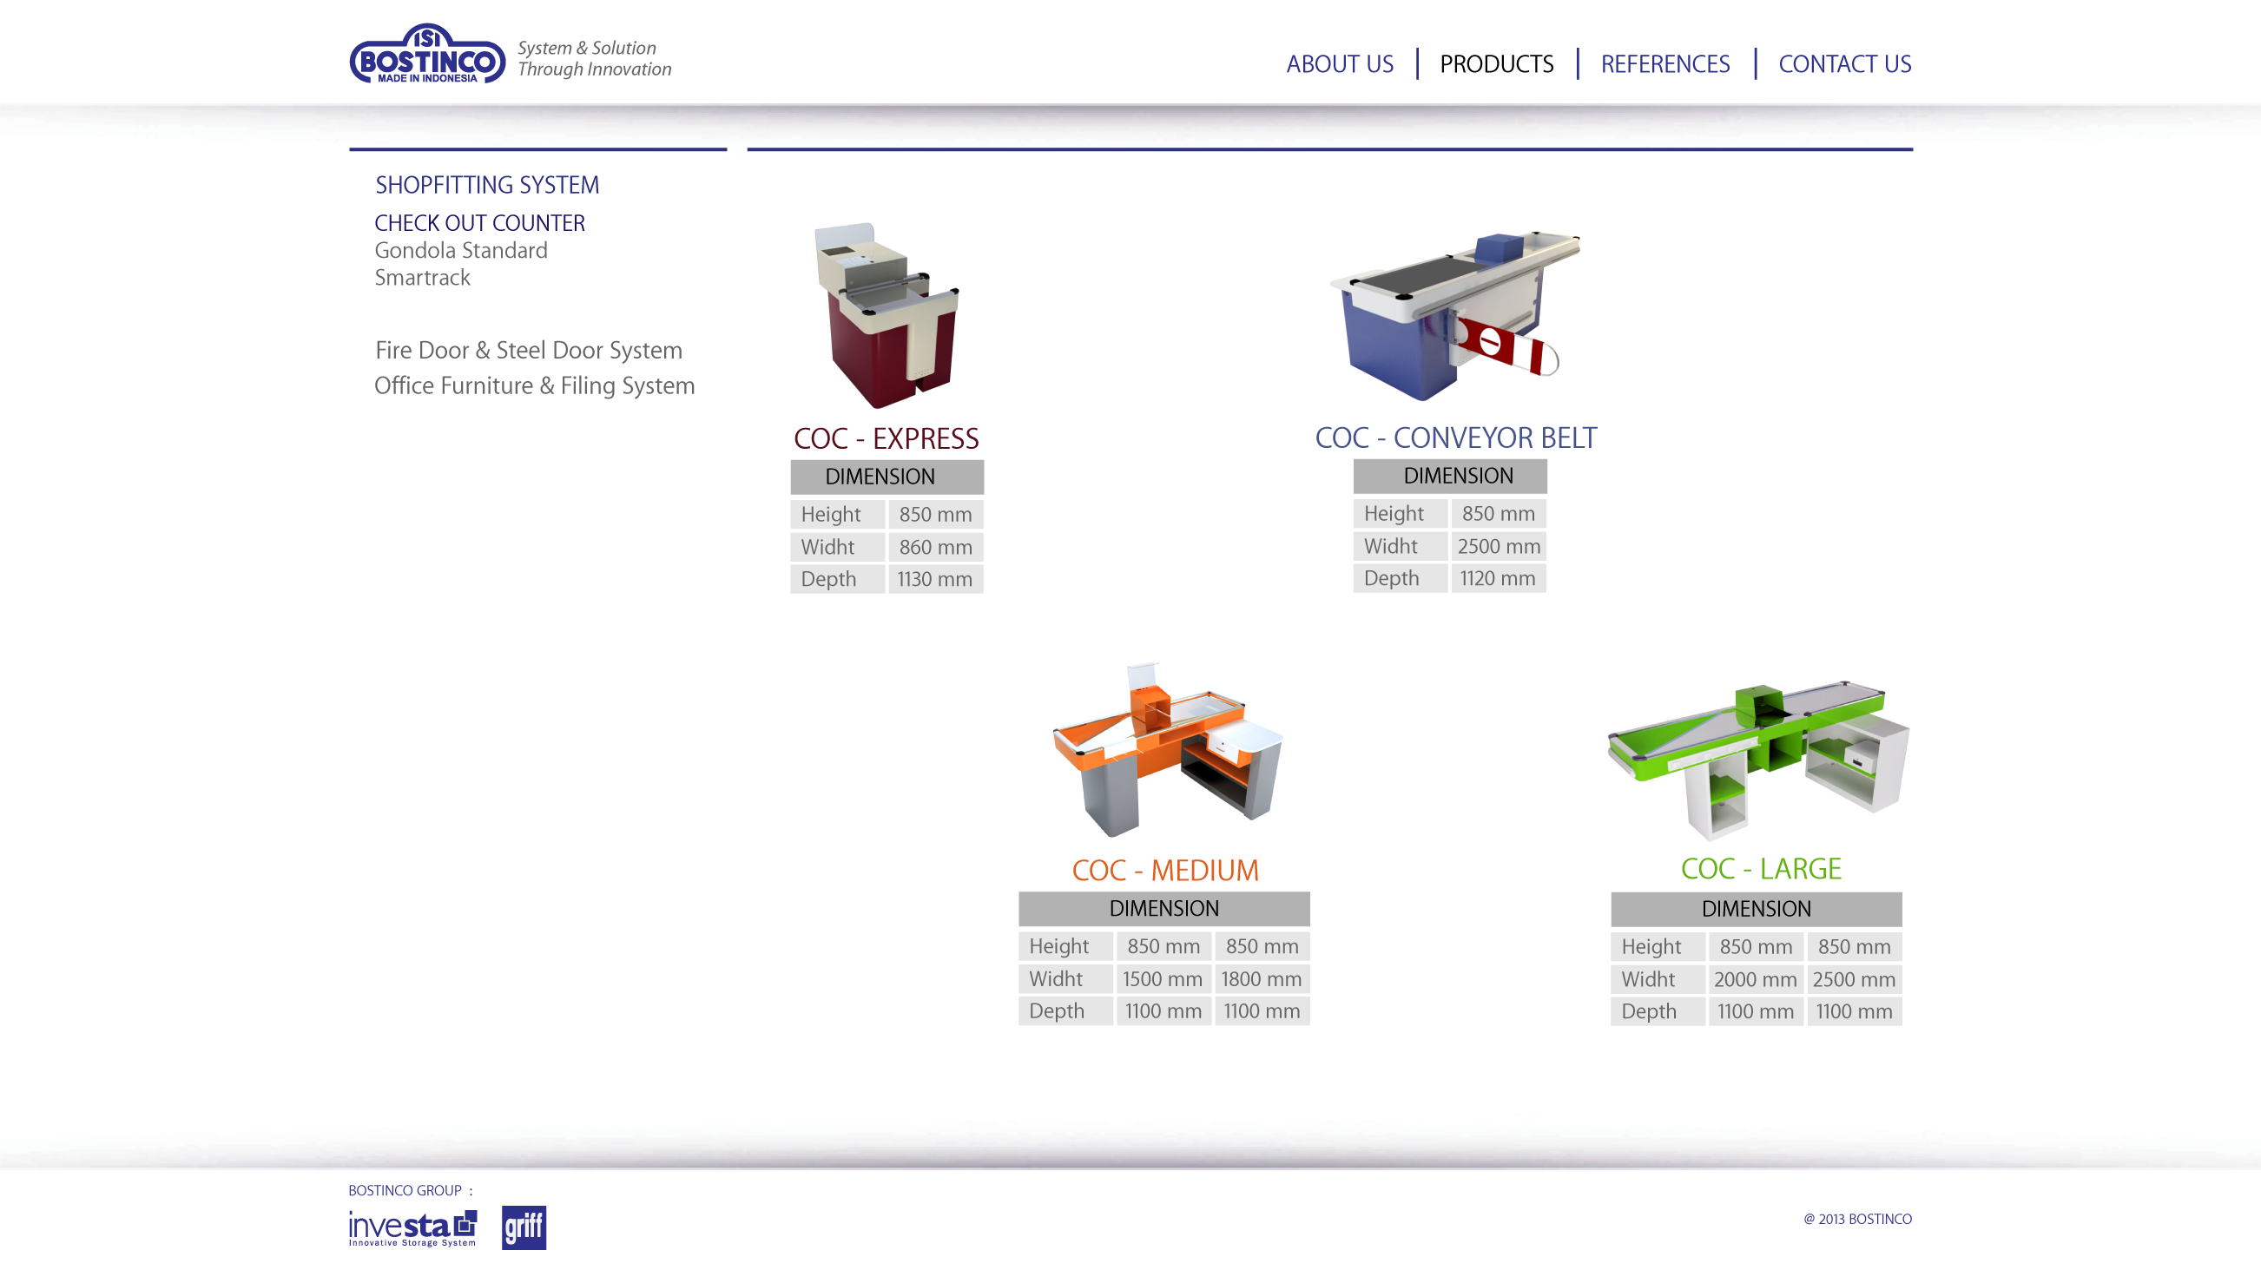Click the COC Express counter image

click(887, 316)
